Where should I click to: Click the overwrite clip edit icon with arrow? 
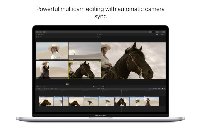coord(52,89)
